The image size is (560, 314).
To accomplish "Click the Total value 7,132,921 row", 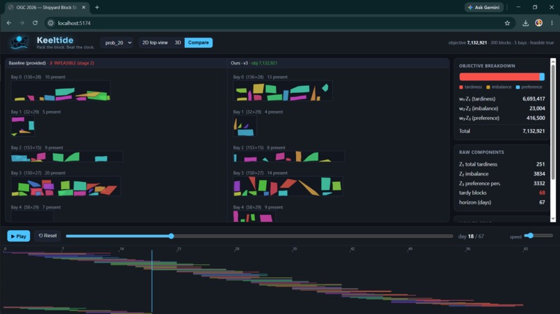I will [x=502, y=131].
